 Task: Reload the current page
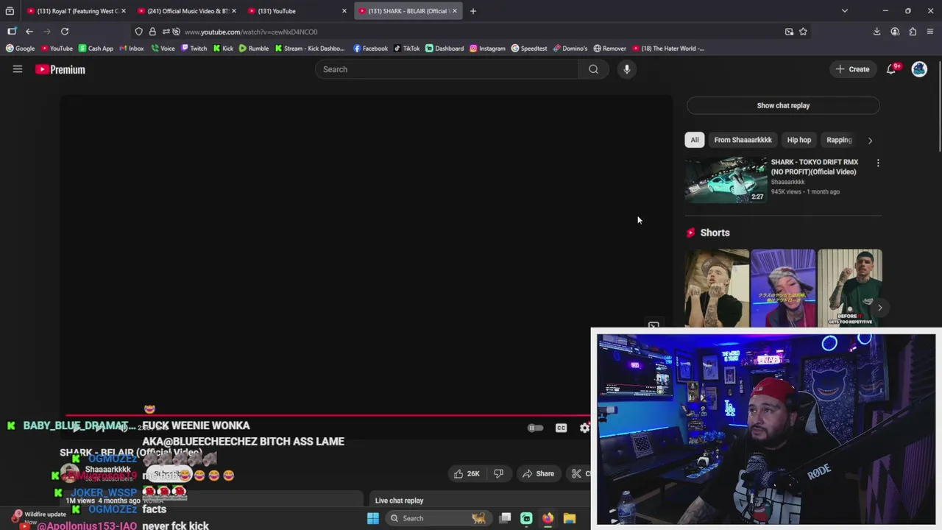pos(65,32)
